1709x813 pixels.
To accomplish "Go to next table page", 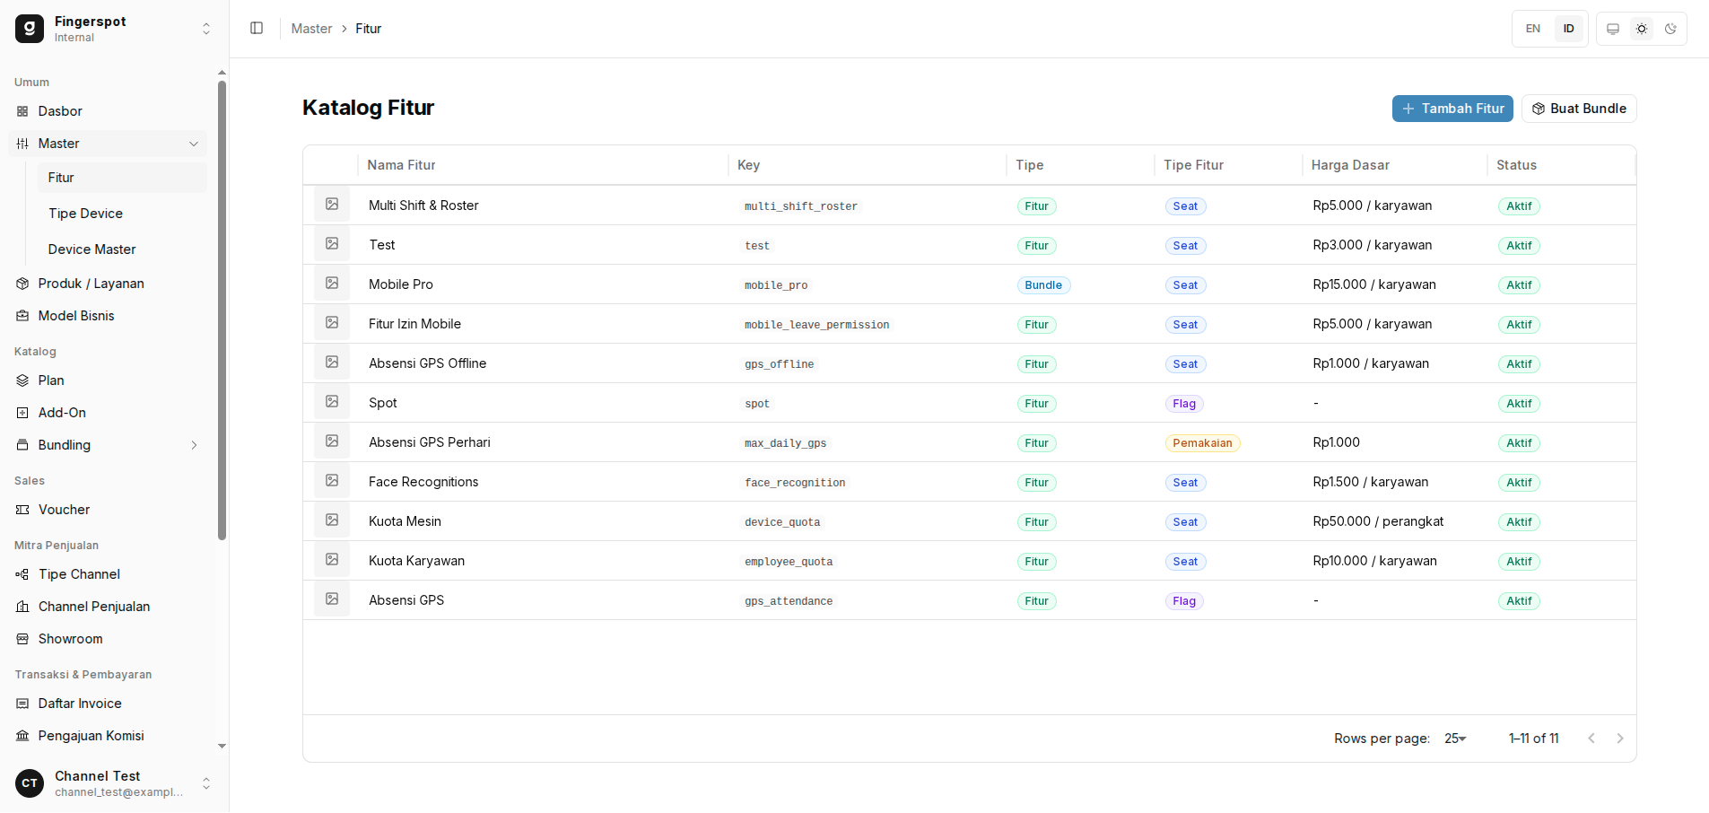I will pos(1620,739).
